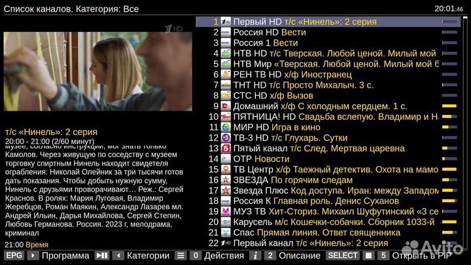
Task: Click the Россия 1 channel logo
Action: coord(226,43)
